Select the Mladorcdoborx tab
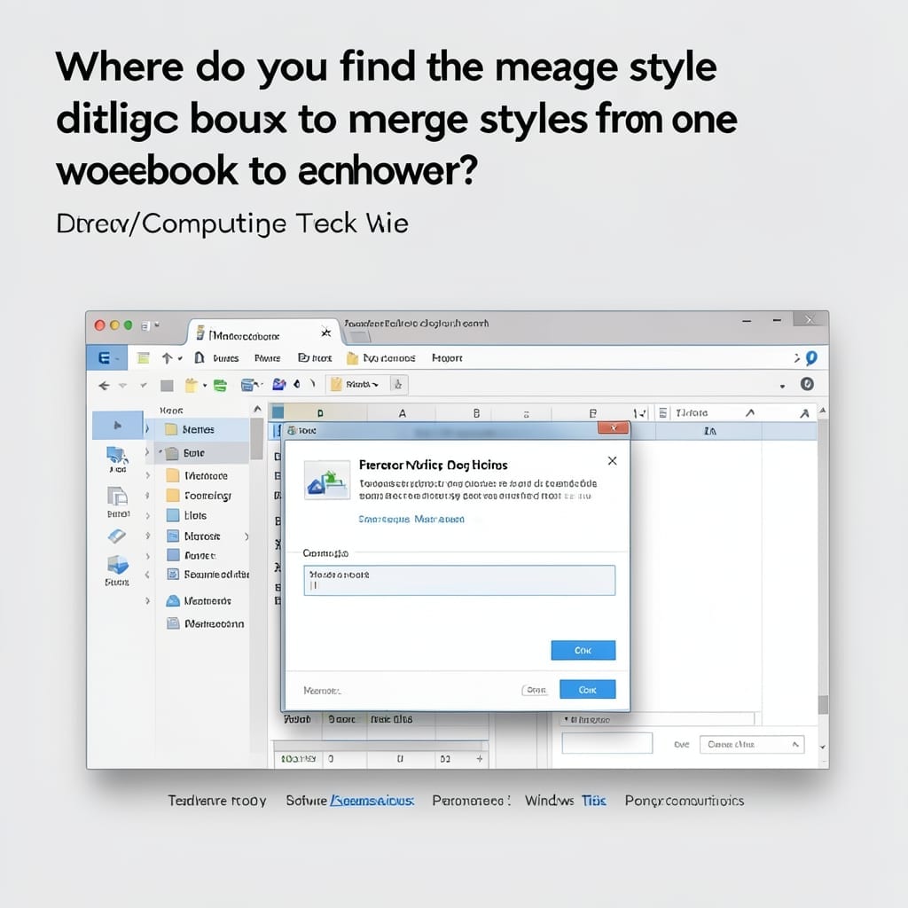 click(264, 333)
